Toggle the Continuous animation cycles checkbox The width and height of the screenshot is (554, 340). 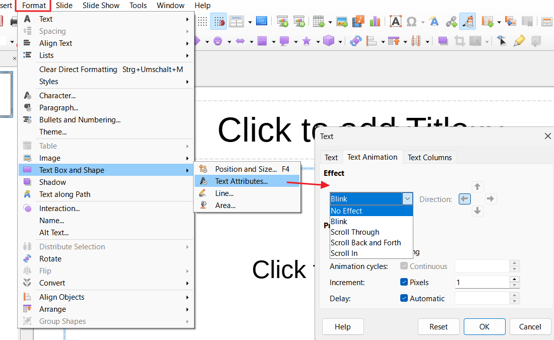[404, 266]
